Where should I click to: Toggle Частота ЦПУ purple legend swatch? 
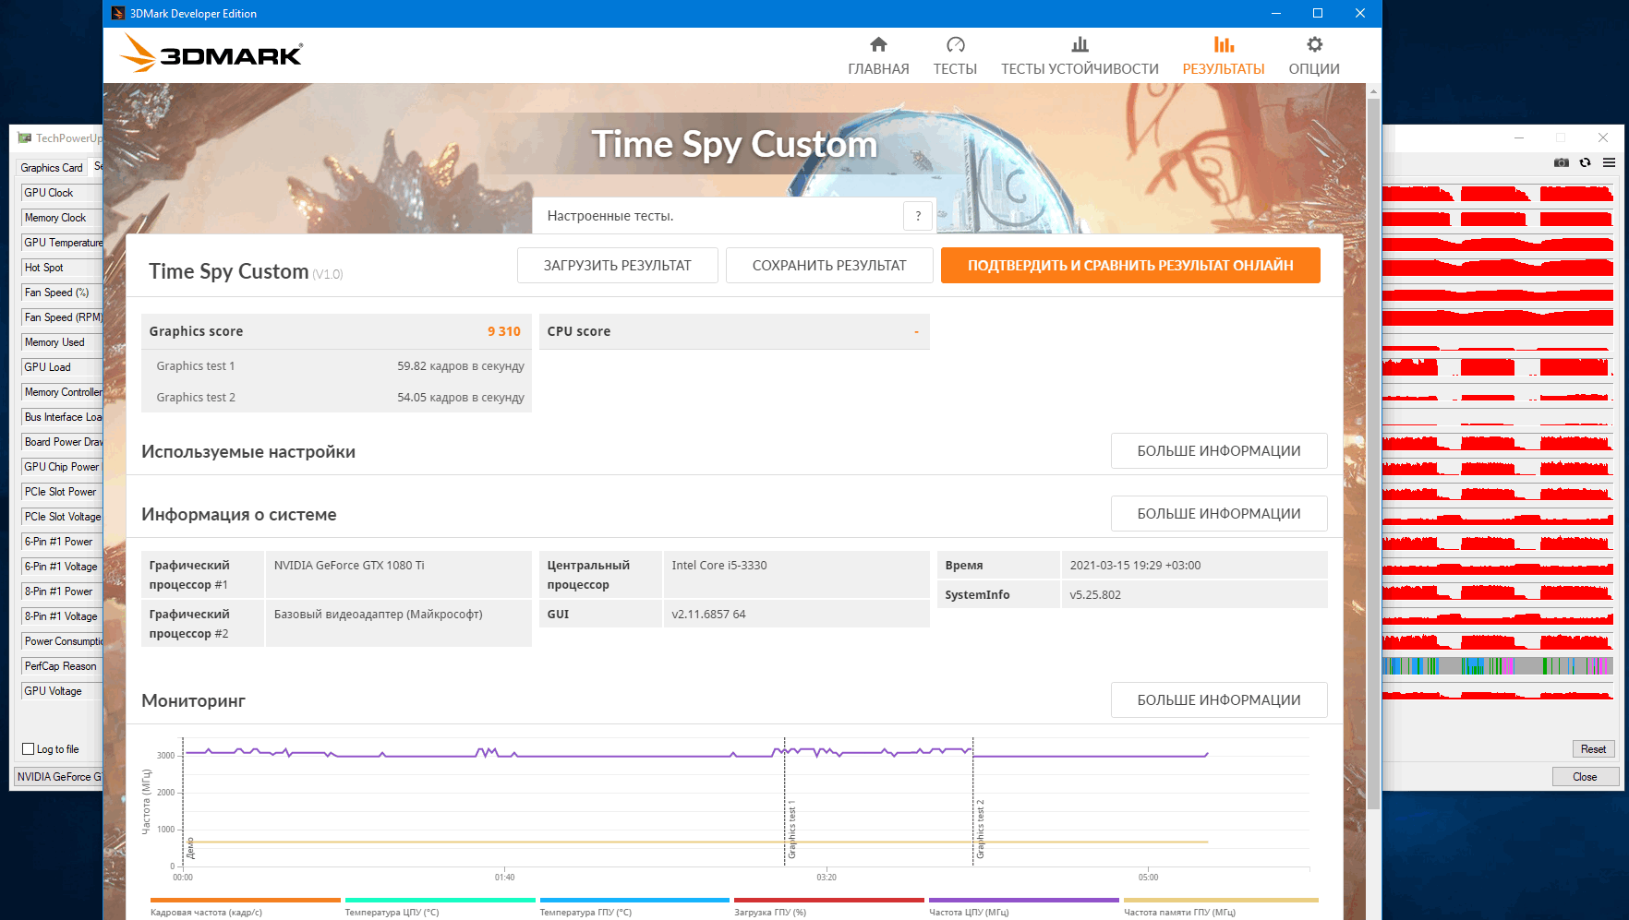coord(1024,901)
